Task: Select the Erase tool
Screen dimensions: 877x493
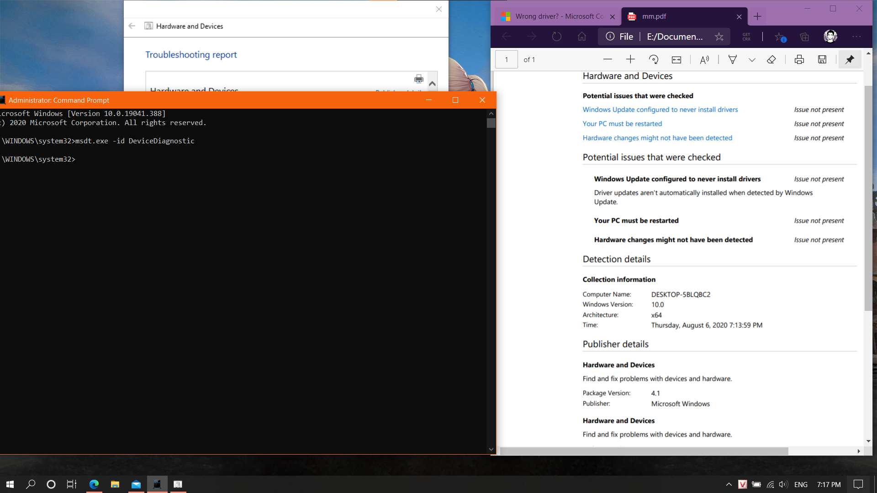Action: 771,60
